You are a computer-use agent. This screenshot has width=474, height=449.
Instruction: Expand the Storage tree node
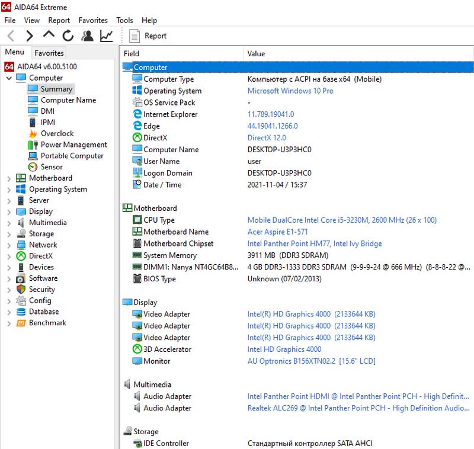point(8,234)
